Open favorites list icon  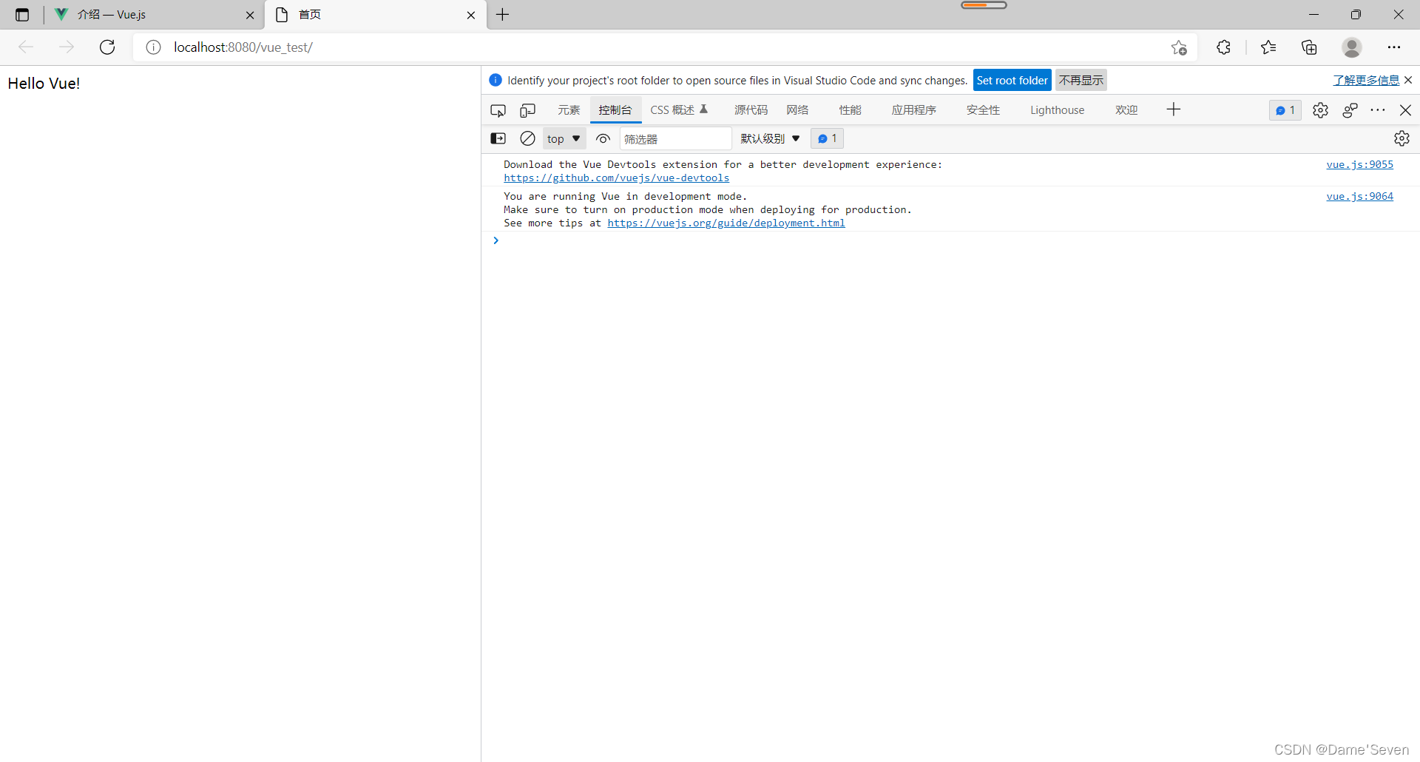point(1268,47)
